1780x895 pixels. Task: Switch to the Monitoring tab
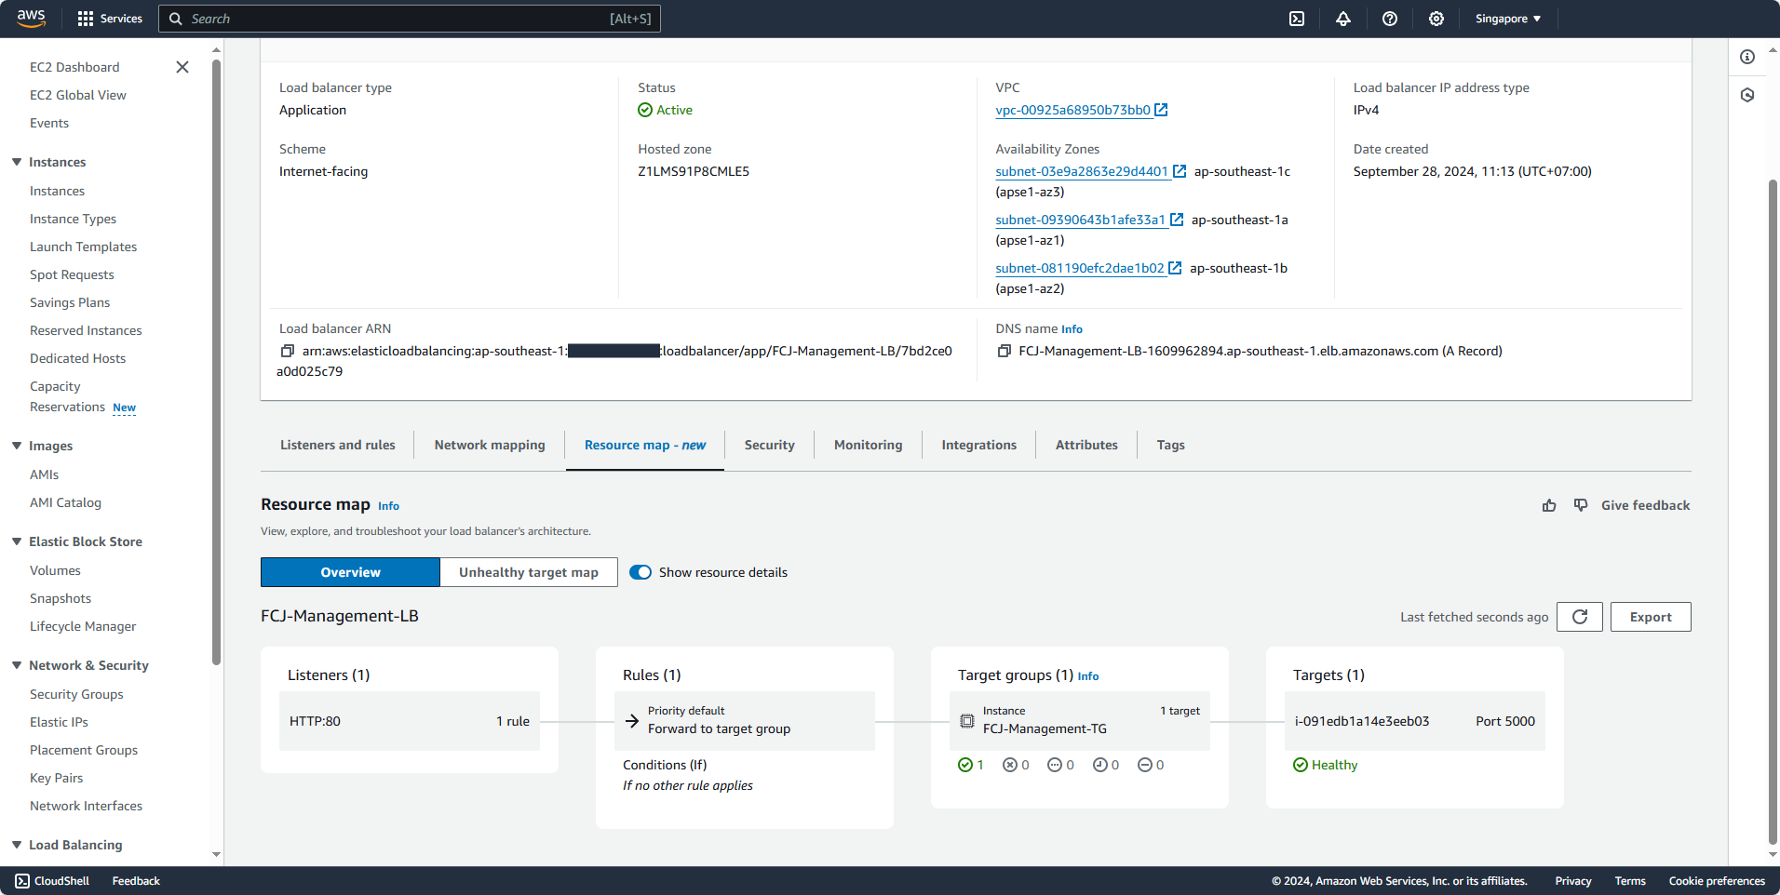[869, 445]
